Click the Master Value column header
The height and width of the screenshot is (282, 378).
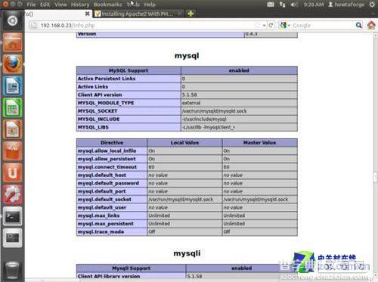pyautogui.click(x=260, y=143)
